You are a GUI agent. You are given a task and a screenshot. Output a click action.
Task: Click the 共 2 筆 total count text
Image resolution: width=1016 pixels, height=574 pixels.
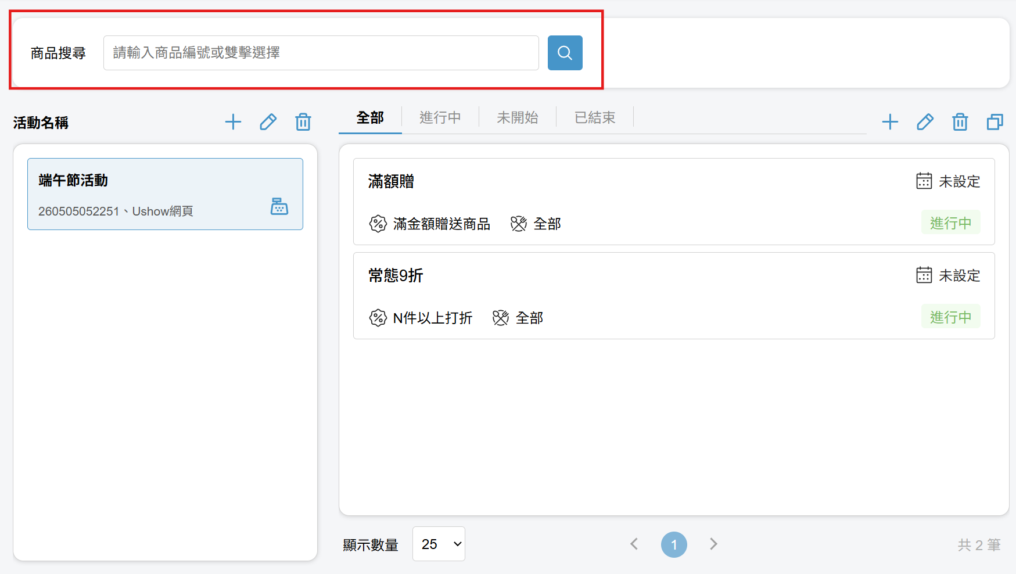(x=979, y=545)
